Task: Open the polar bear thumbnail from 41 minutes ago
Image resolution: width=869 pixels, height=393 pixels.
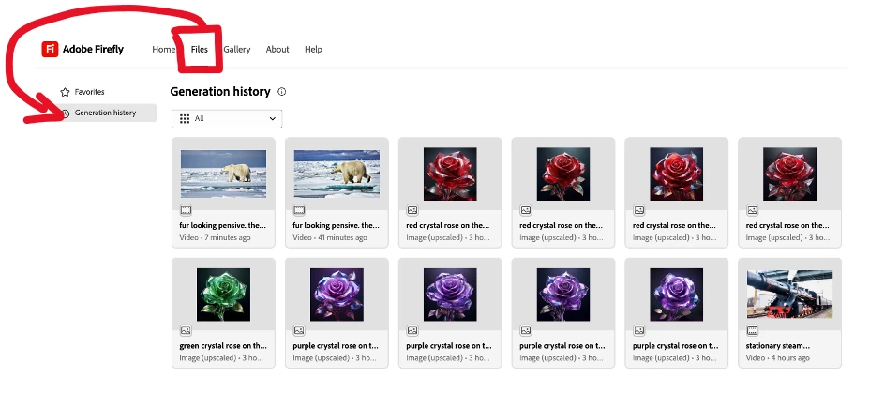Action: point(337,174)
